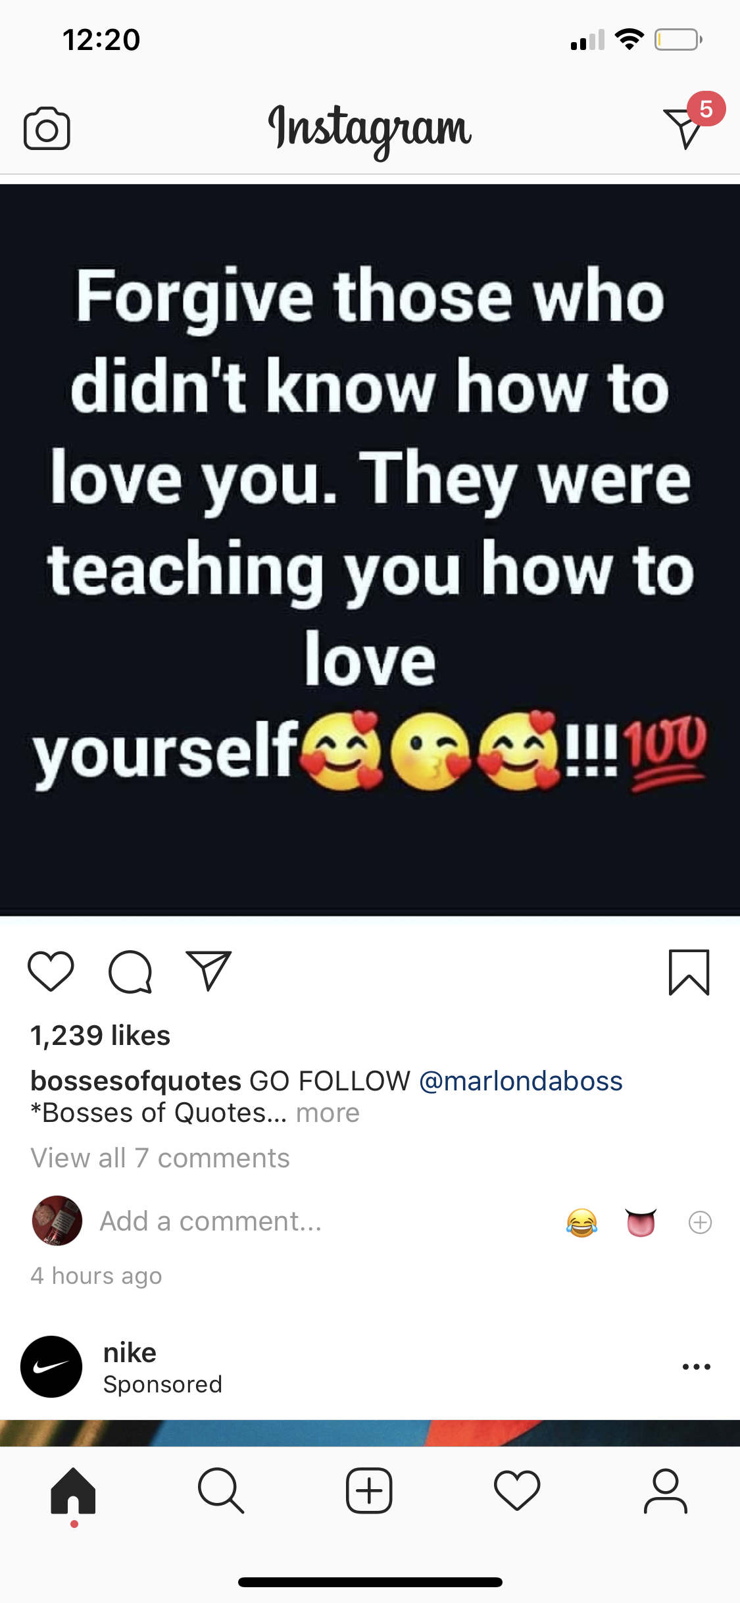Tap the comment bubble icon
The image size is (740, 1603).
pos(130,972)
